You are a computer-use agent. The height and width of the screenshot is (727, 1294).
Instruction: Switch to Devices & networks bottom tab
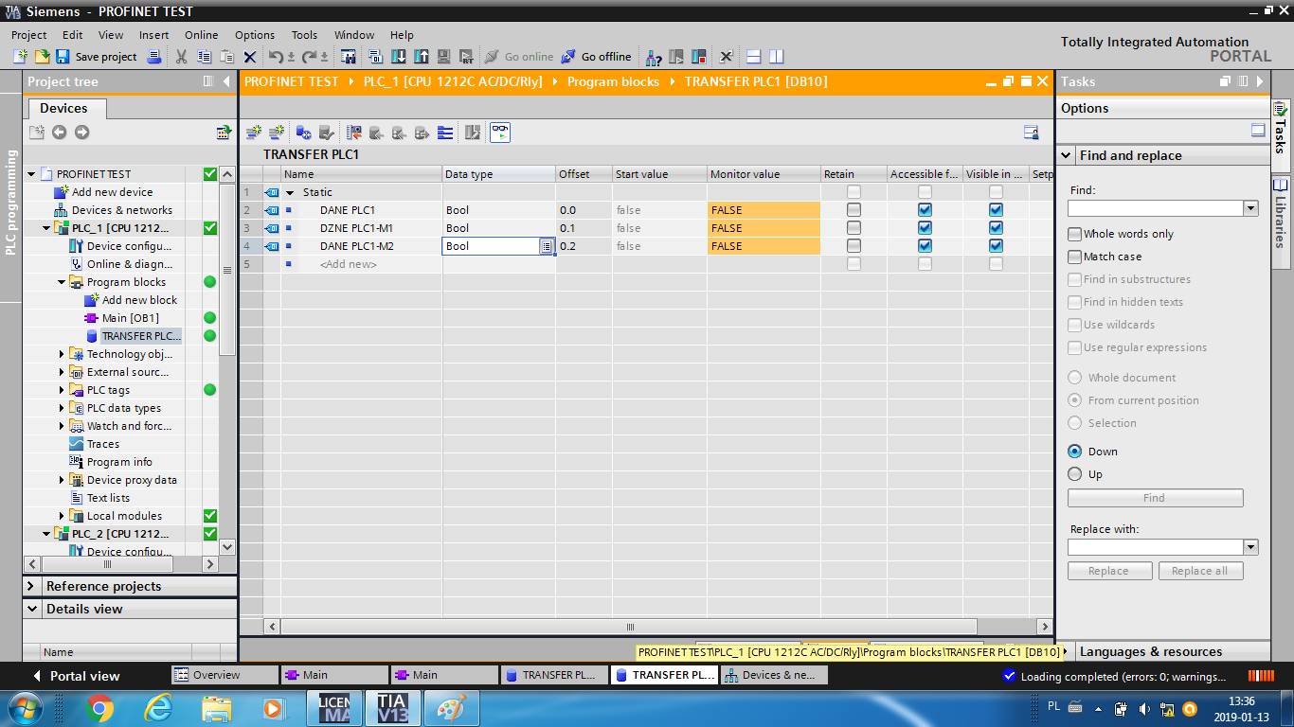point(774,675)
